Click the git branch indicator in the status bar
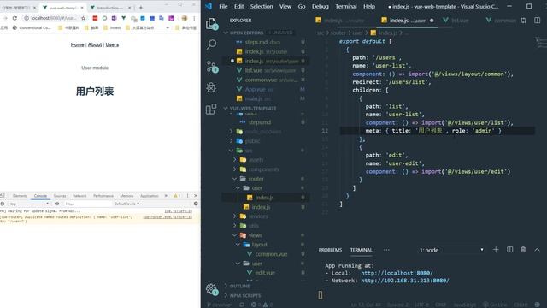Screen dimensions: 547x308 [x=220, y=305]
